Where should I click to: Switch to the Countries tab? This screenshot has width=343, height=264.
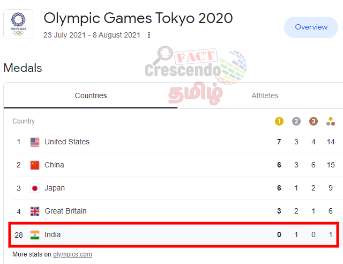tap(91, 96)
